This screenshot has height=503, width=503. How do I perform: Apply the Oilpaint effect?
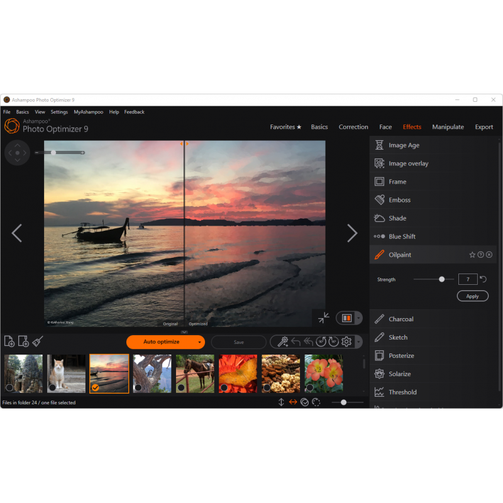(x=472, y=296)
